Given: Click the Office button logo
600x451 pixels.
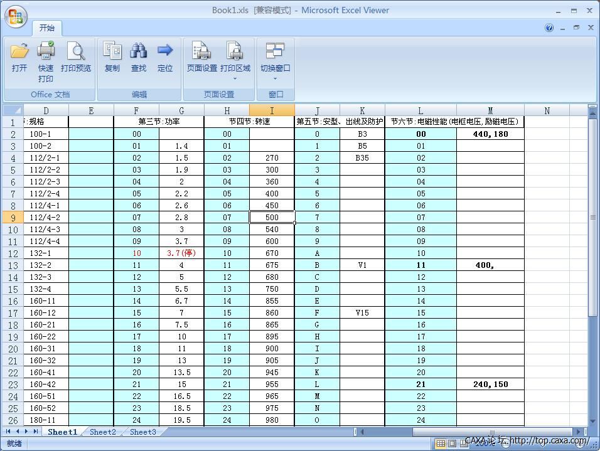Looking at the screenshot, I should [16, 17].
